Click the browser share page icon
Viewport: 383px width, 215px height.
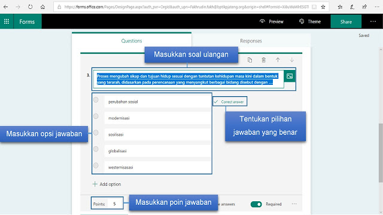pos(364,7)
